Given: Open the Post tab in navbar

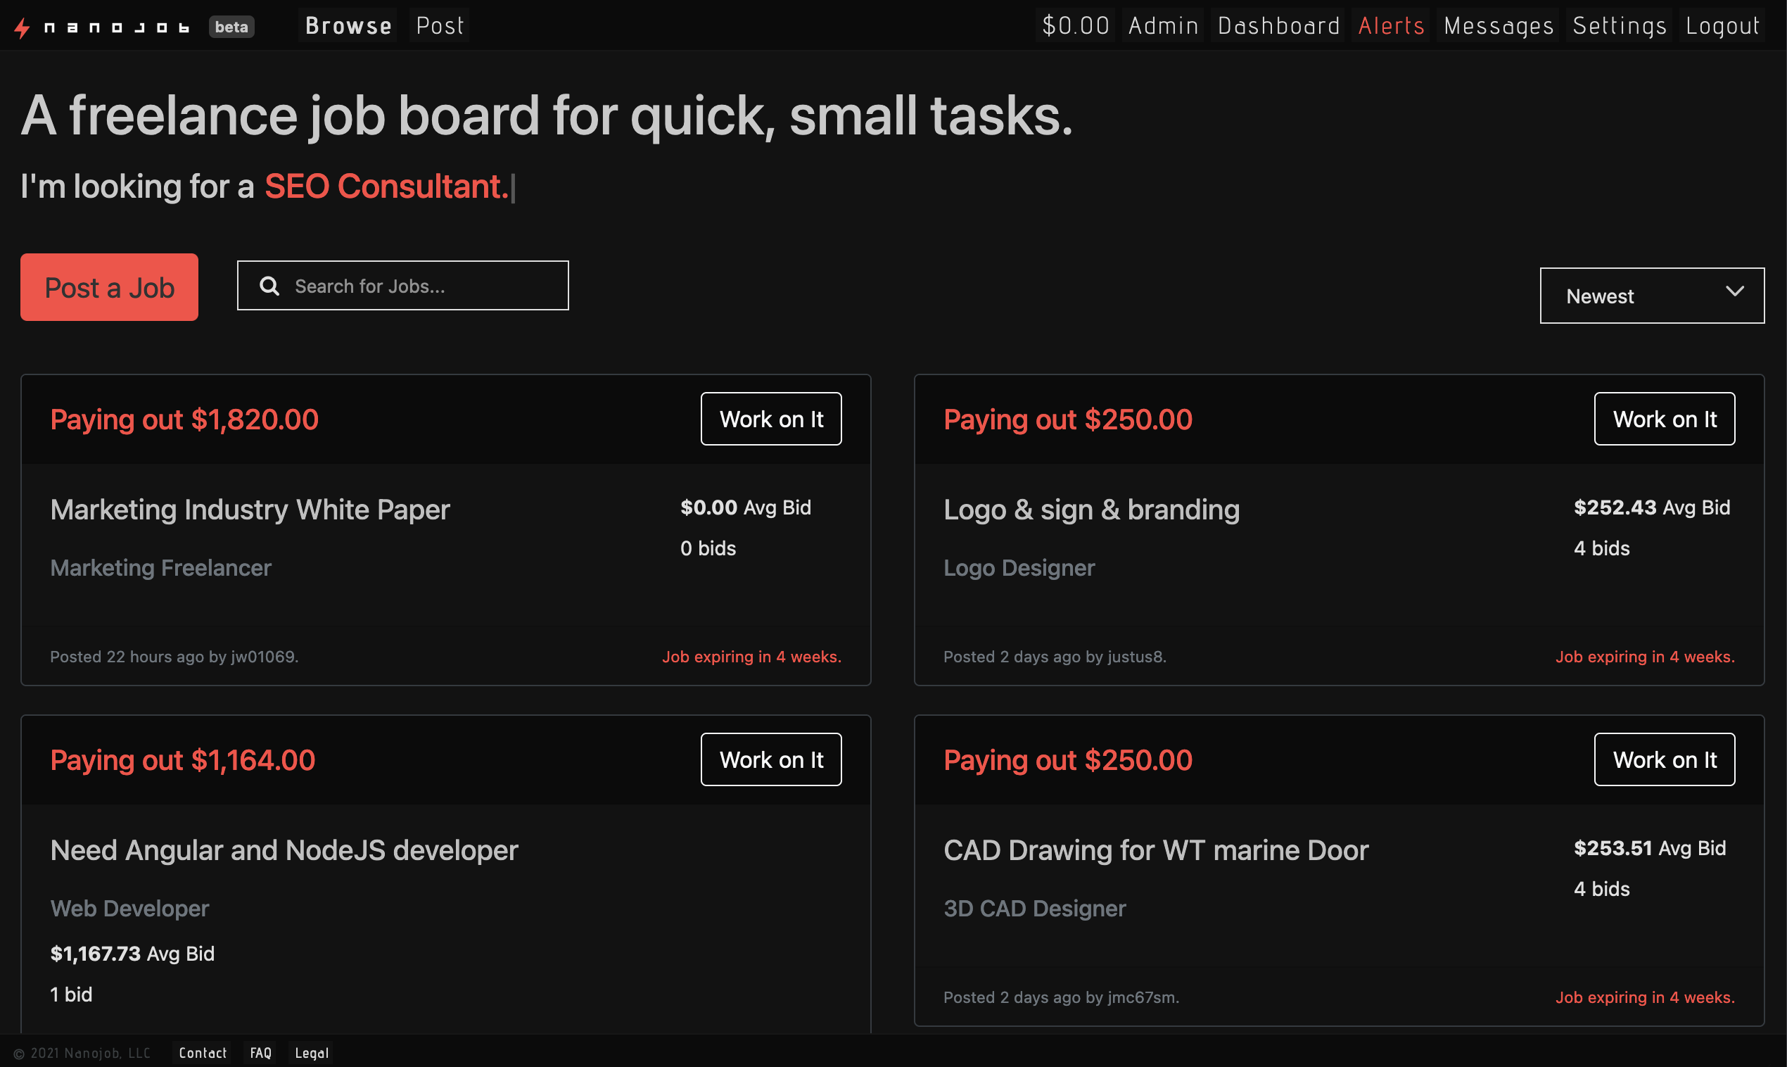Looking at the screenshot, I should pos(440,26).
